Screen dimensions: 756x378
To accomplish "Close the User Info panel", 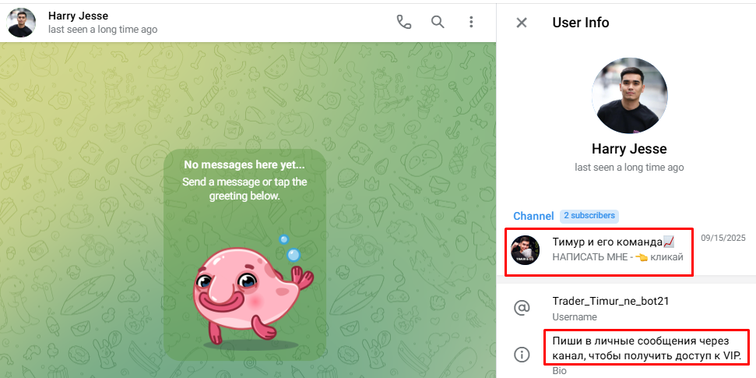I will click(x=522, y=23).
